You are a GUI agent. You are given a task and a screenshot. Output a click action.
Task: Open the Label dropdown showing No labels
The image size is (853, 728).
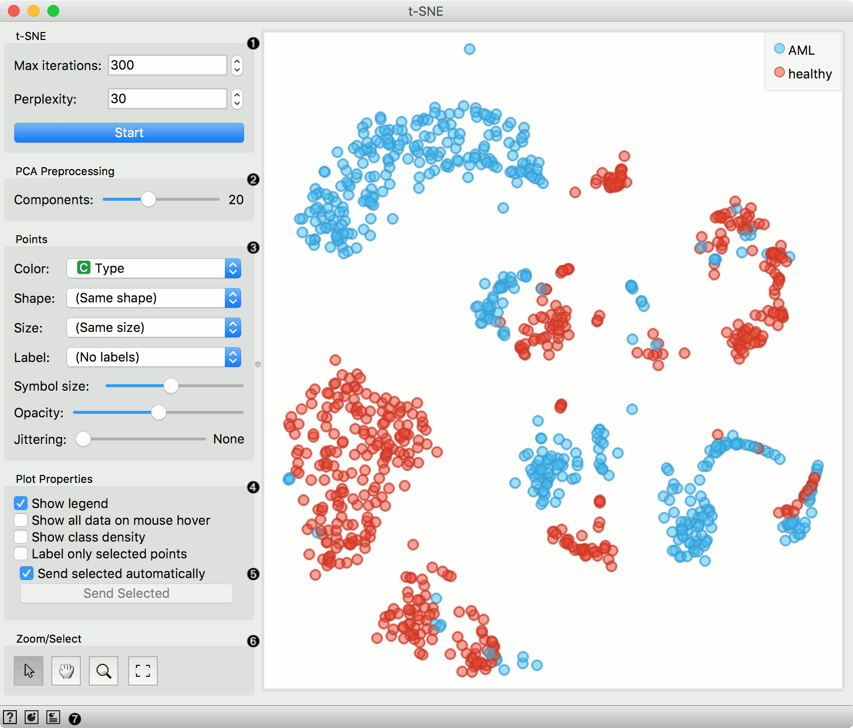point(153,357)
